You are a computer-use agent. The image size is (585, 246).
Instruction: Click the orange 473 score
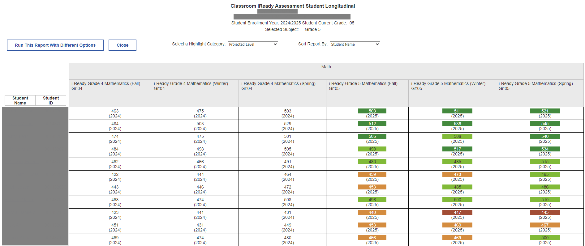(x=457, y=174)
